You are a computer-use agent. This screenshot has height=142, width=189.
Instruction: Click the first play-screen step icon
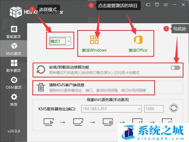(48, 122)
